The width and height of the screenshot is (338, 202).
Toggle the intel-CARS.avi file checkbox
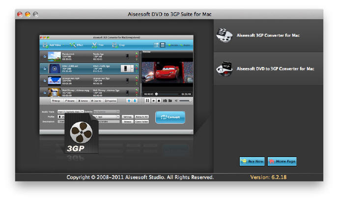44,69
